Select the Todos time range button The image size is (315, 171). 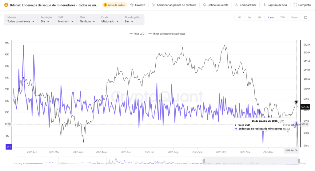click(x=294, y=17)
